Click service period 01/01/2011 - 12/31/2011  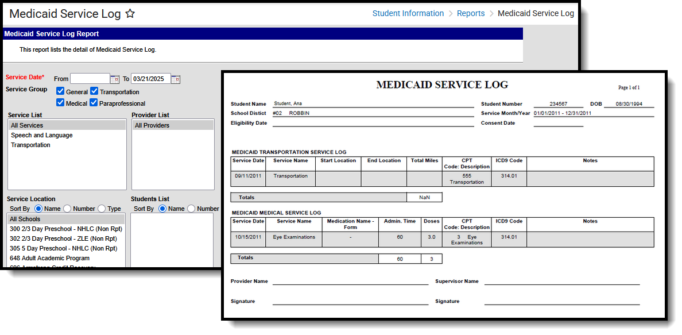563,113
